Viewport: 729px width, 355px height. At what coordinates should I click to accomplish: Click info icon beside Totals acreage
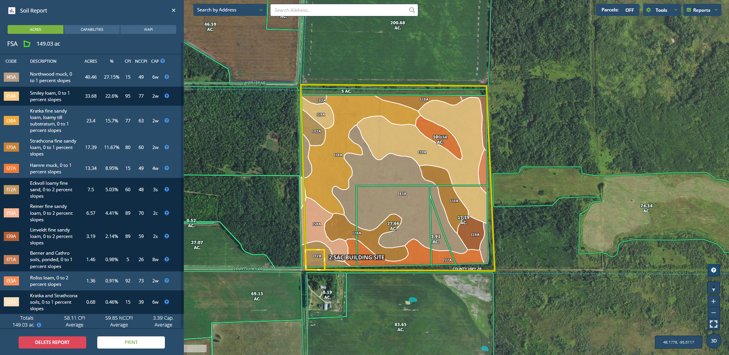(39, 325)
